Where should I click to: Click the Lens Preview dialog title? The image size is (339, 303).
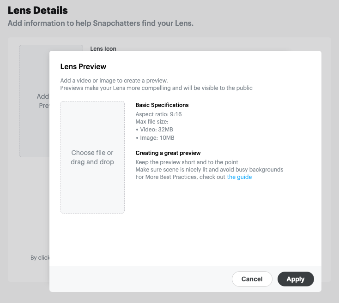83,67
